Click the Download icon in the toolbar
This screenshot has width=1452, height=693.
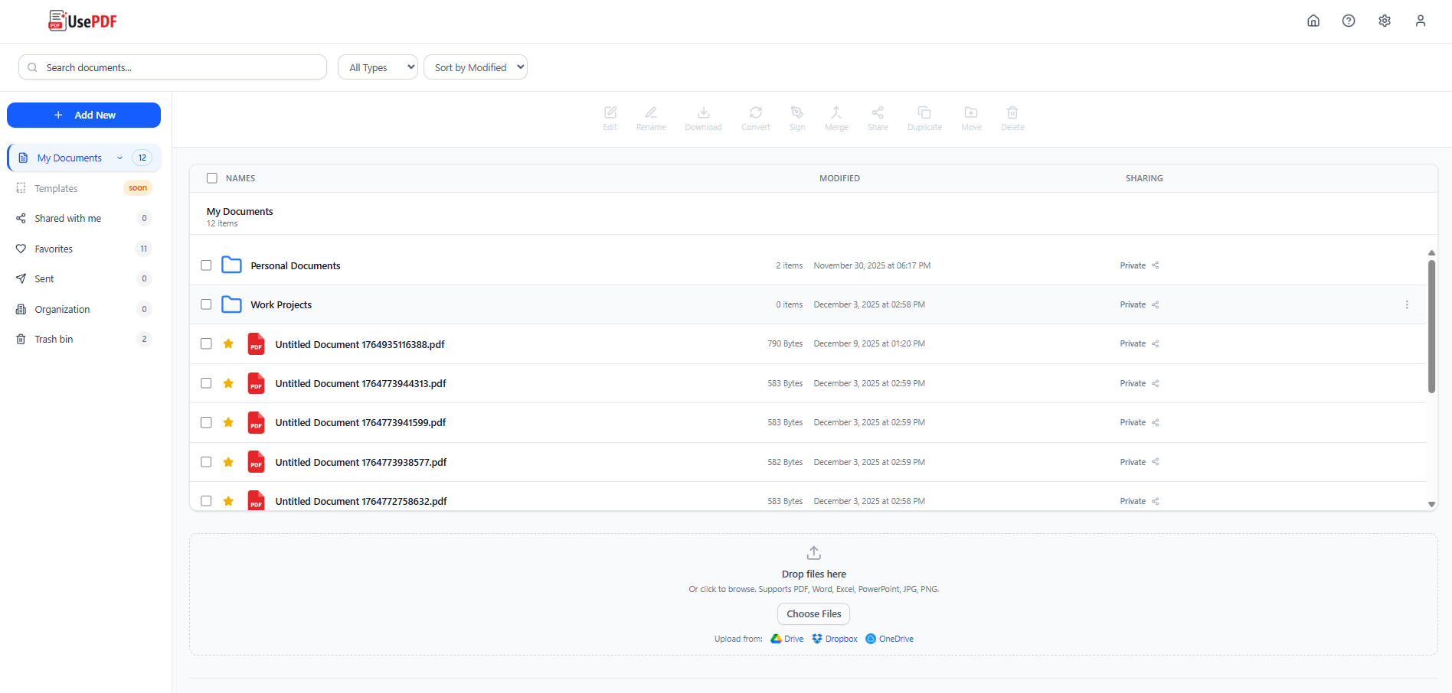(x=703, y=118)
